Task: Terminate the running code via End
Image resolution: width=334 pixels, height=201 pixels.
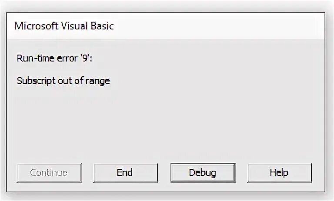Action: pos(125,172)
